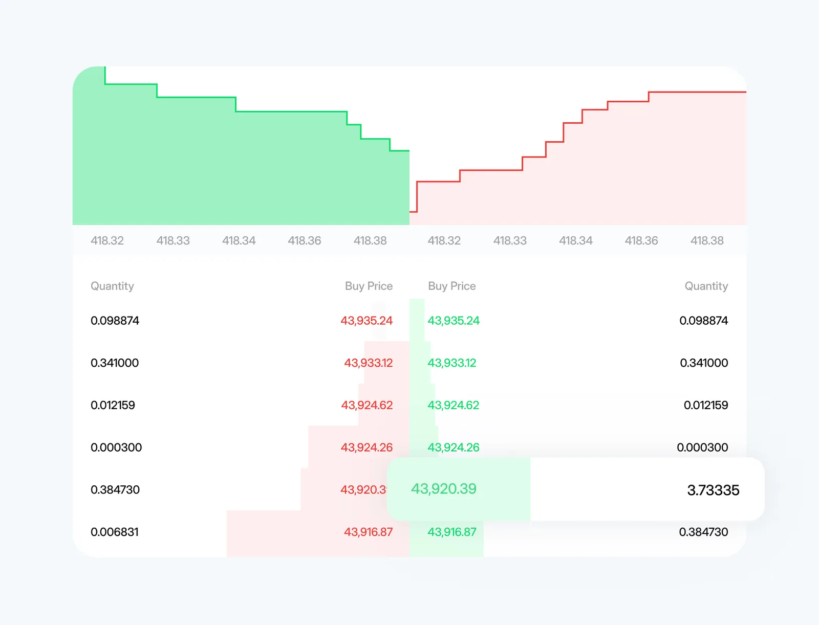Select red price 43,916.87
Screen dimensions: 819x625
click(369, 532)
